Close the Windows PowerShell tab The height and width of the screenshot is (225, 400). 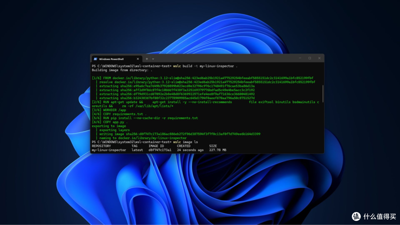coord(138,59)
